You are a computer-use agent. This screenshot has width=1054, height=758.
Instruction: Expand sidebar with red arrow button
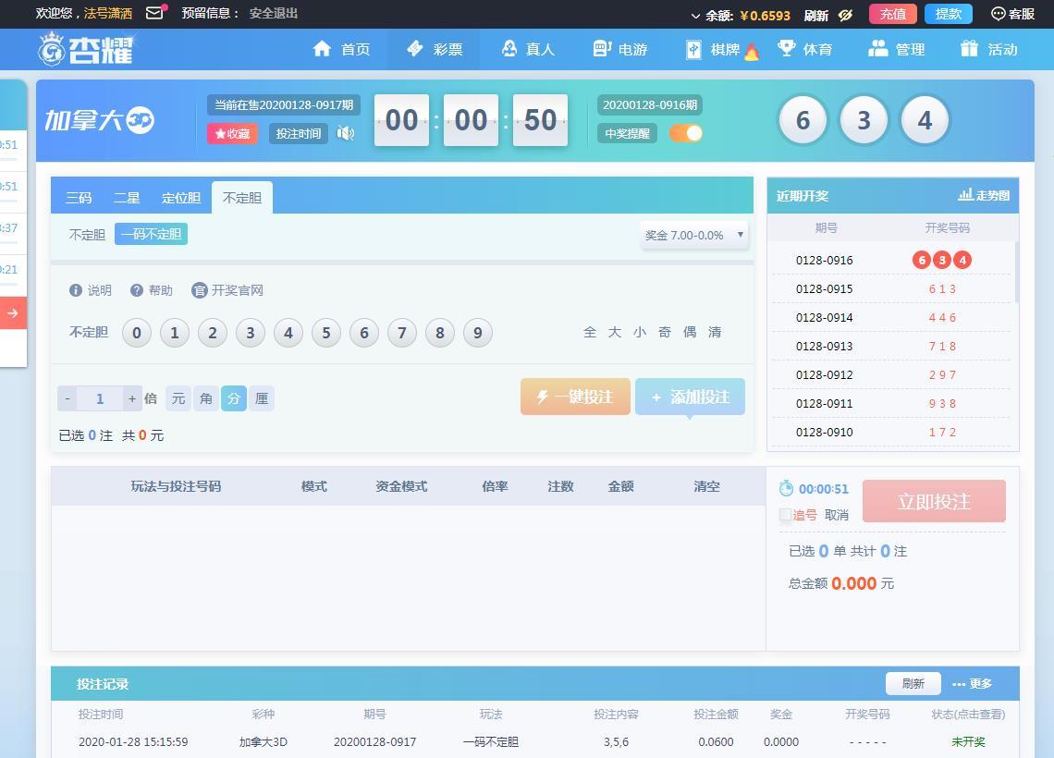[13, 313]
